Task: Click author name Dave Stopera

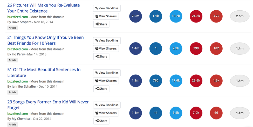Action: coord(22,22)
